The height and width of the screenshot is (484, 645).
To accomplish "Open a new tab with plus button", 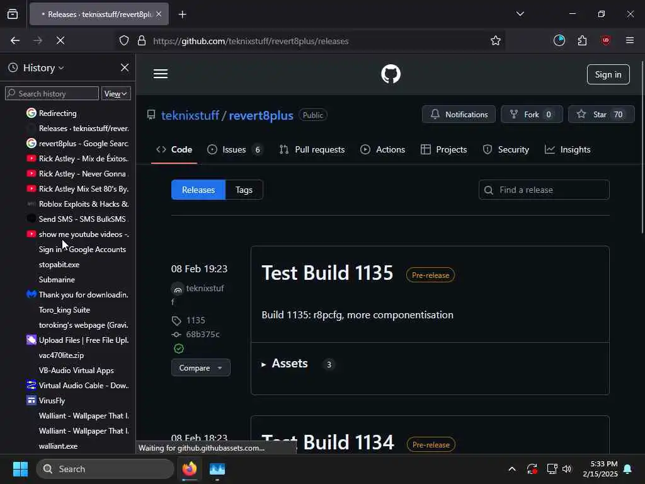I will click(182, 14).
